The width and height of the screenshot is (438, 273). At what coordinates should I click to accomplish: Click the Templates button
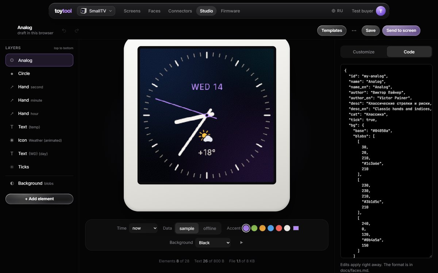[x=332, y=31]
